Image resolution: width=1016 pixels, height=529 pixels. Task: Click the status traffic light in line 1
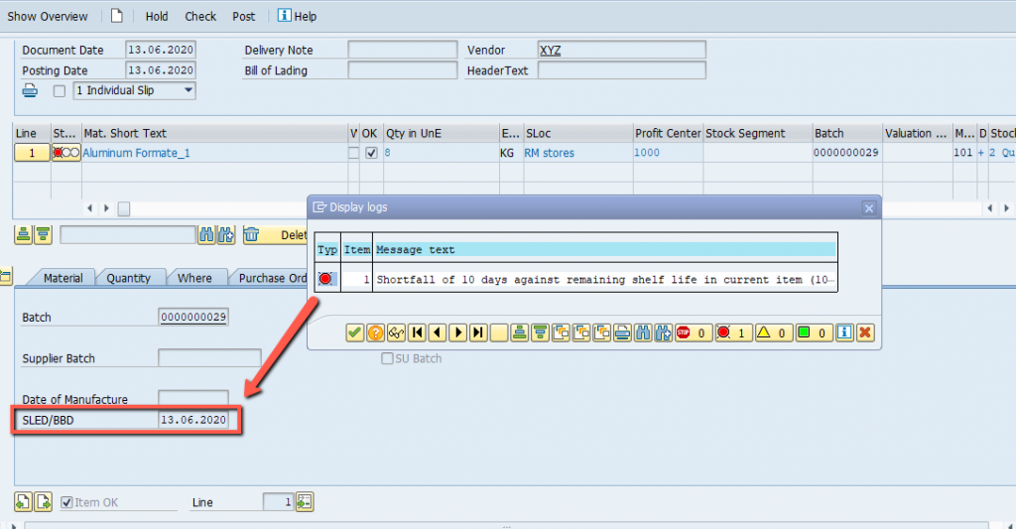coord(66,153)
